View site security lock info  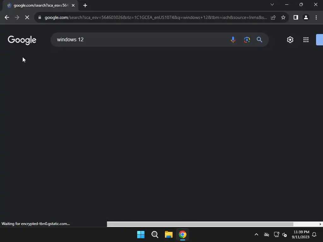[40, 18]
